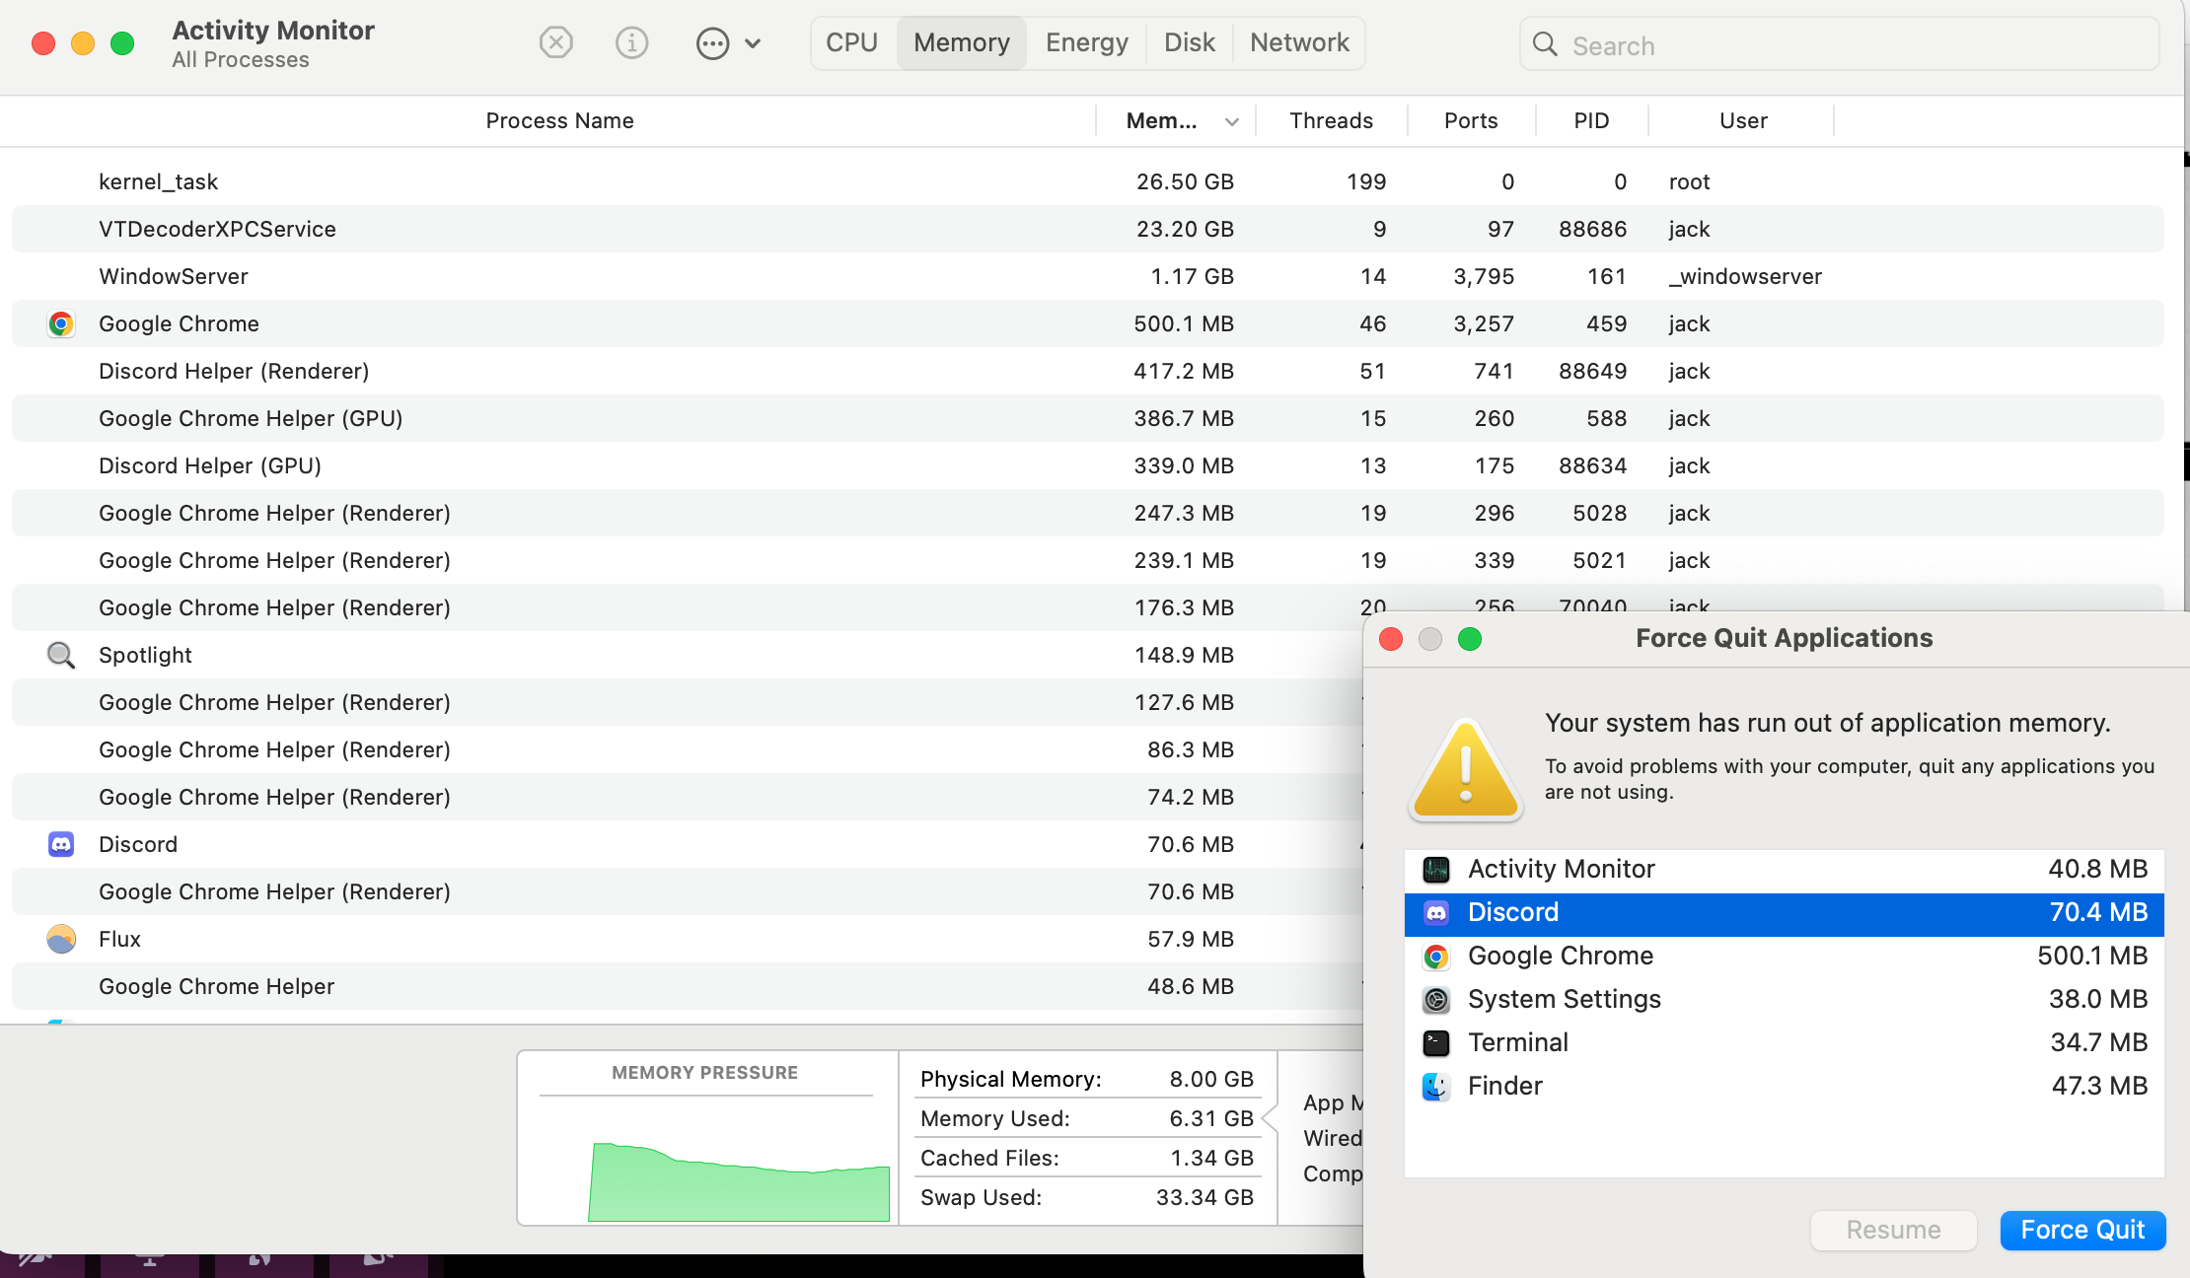Click the Discord icon in process list

pyautogui.click(x=61, y=844)
